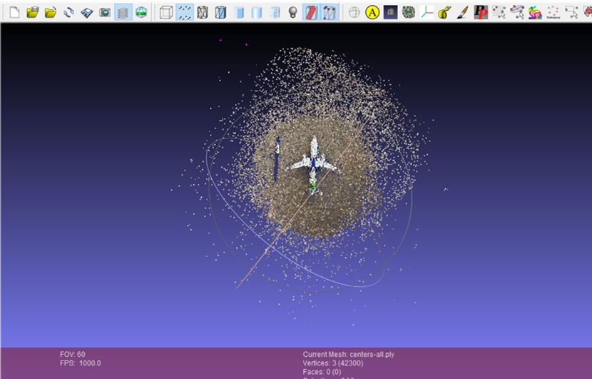Image resolution: width=592 pixels, height=379 pixels.
Task: Toggle the raster view globe icon
Action: click(x=141, y=12)
